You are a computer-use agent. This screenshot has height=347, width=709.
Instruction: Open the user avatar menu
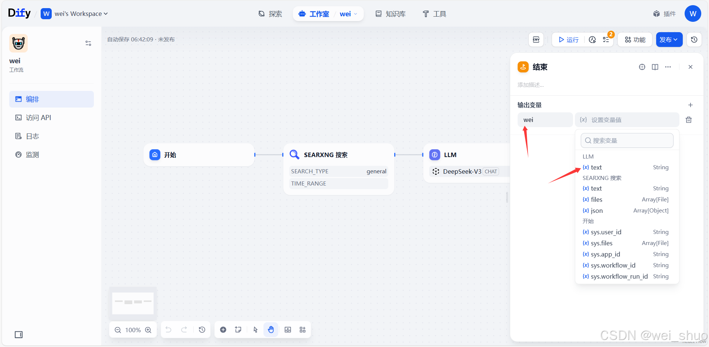[693, 14]
